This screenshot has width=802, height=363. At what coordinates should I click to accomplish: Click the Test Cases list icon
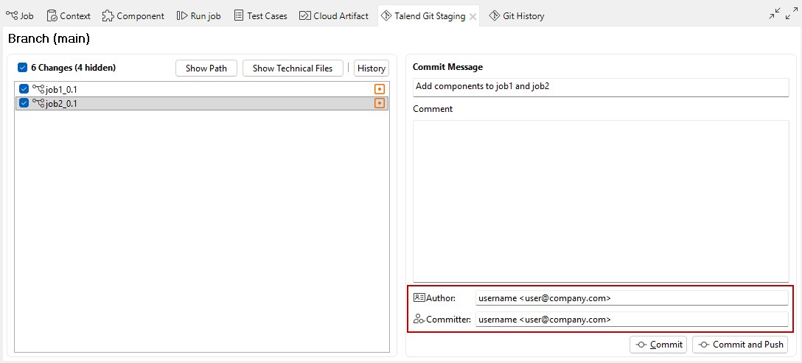[x=239, y=16]
